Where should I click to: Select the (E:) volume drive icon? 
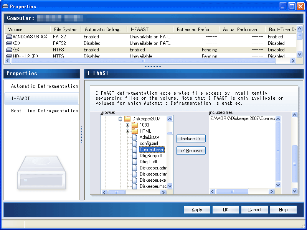(x=9, y=50)
